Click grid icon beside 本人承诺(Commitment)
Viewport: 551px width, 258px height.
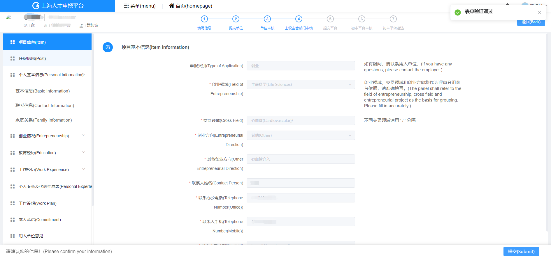point(13,220)
